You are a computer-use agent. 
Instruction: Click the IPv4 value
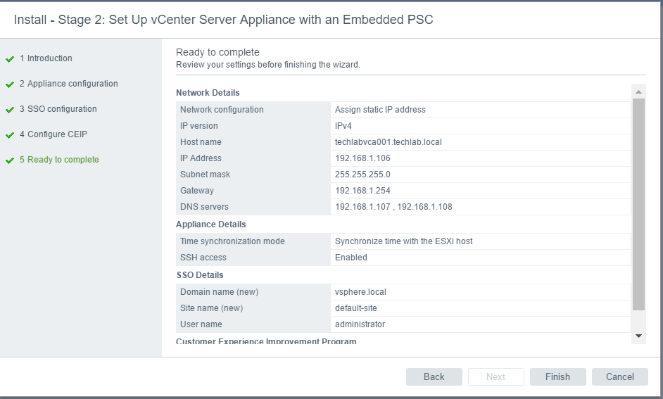343,126
